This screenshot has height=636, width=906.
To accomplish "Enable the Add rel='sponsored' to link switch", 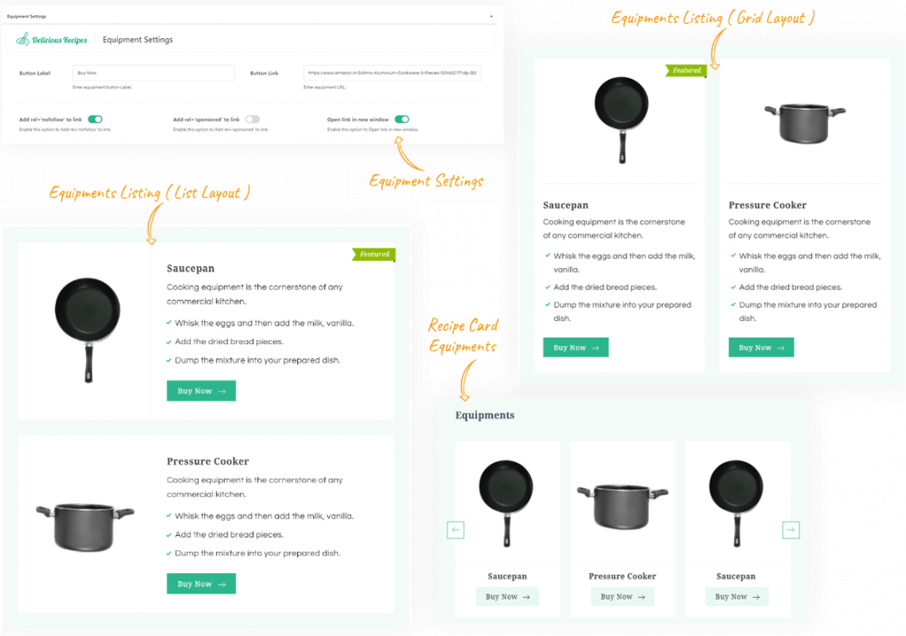I will (x=252, y=119).
